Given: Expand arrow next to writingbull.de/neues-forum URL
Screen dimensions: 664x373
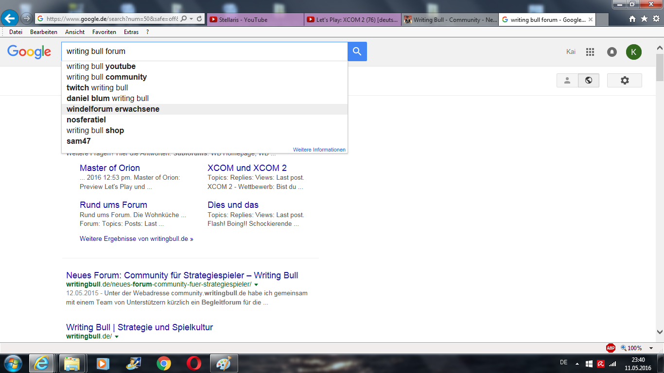Looking at the screenshot, I should [x=256, y=285].
